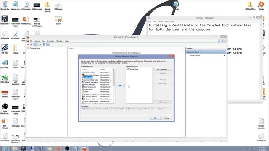This screenshot has height=151, width=269.
Task: Select Console Root in Selected snap-ins list
Action: point(133,69)
